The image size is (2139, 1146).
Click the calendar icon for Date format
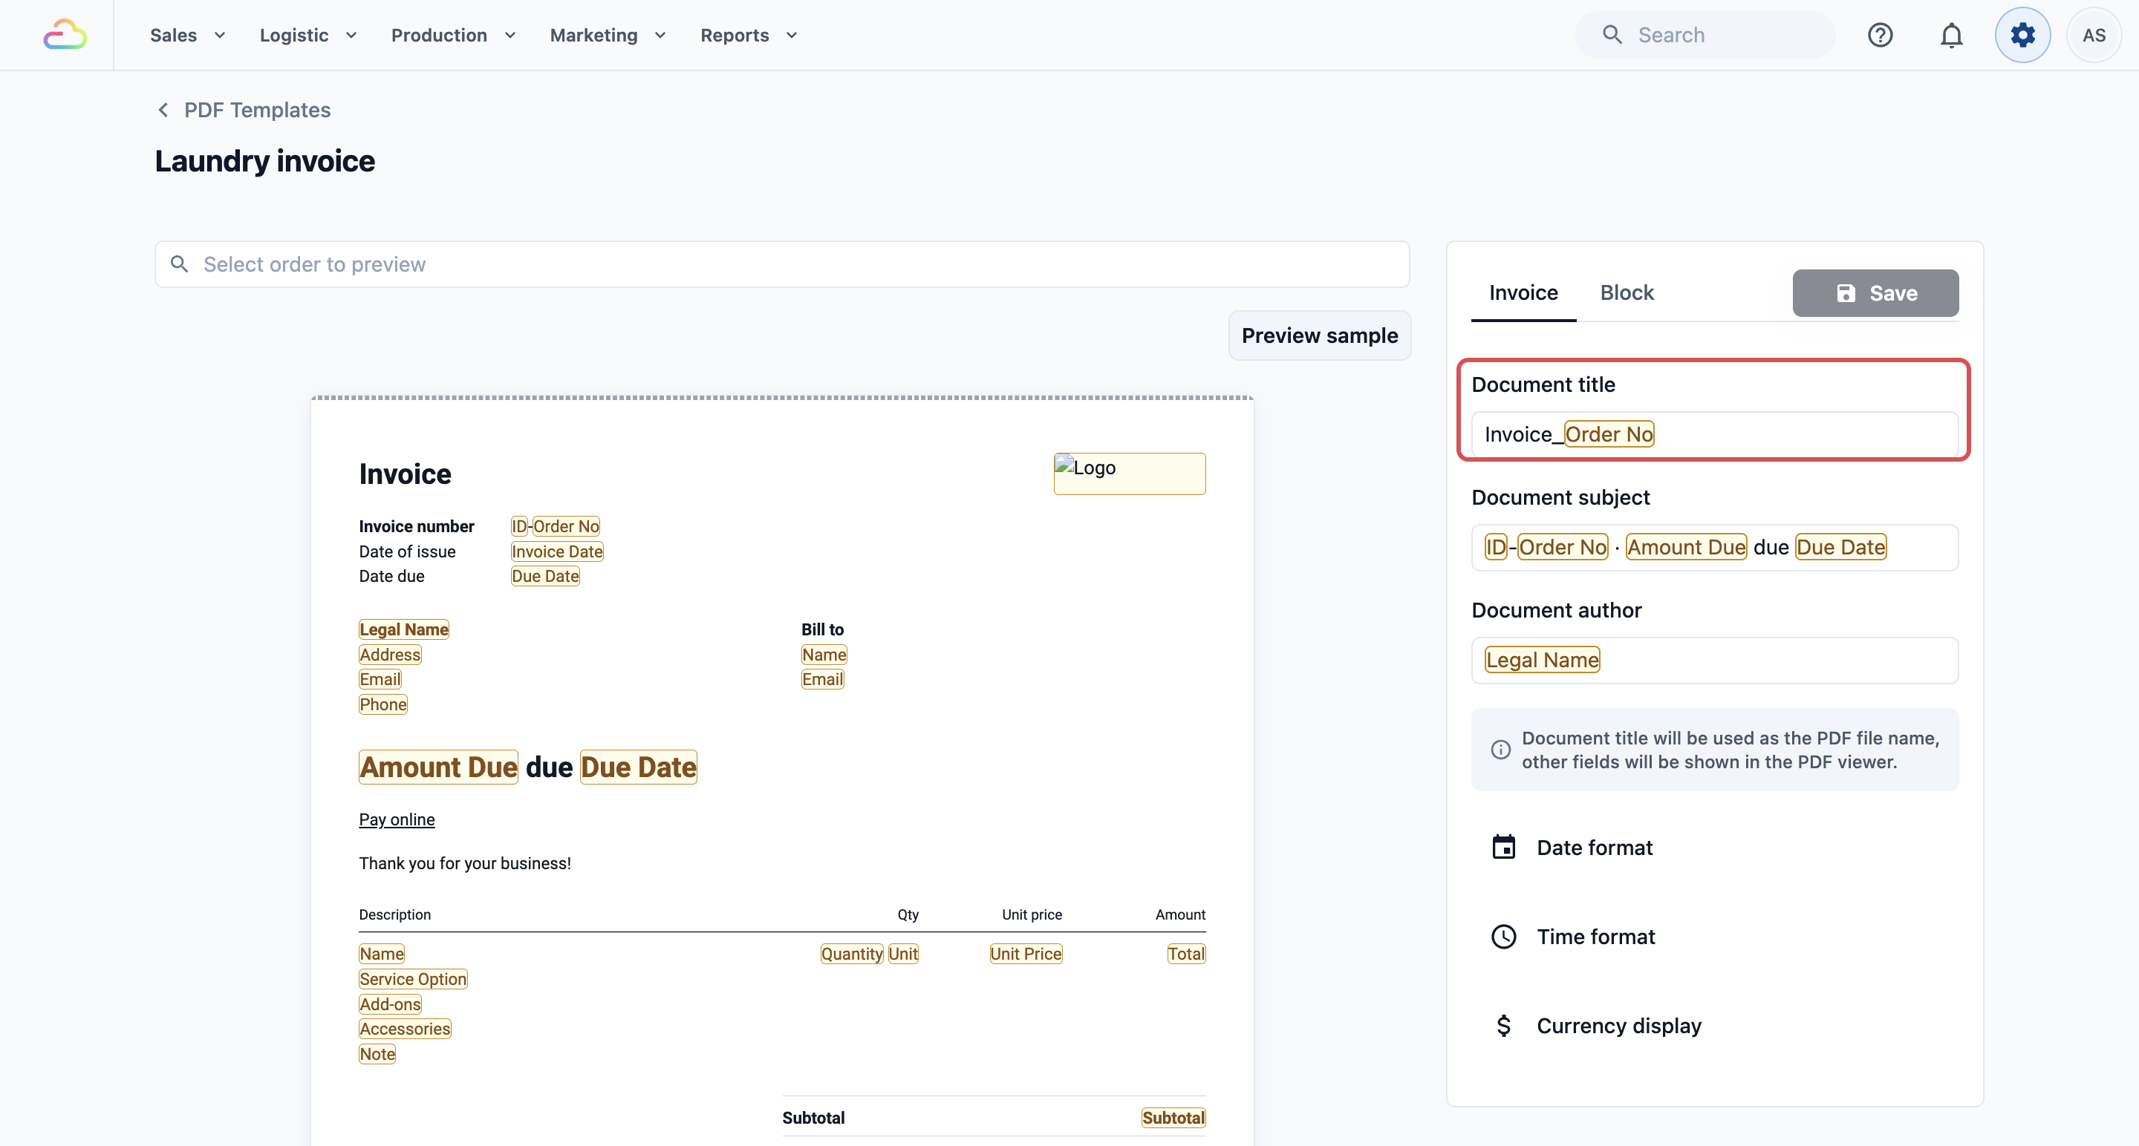pyautogui.click(x=1504, y=848)
